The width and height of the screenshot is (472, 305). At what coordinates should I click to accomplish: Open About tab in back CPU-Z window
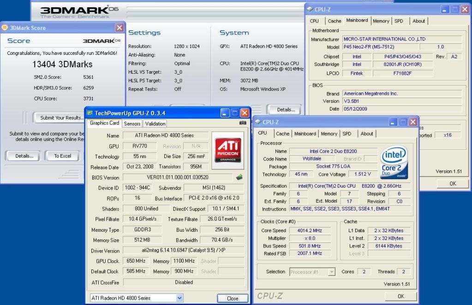click(419, 21)
